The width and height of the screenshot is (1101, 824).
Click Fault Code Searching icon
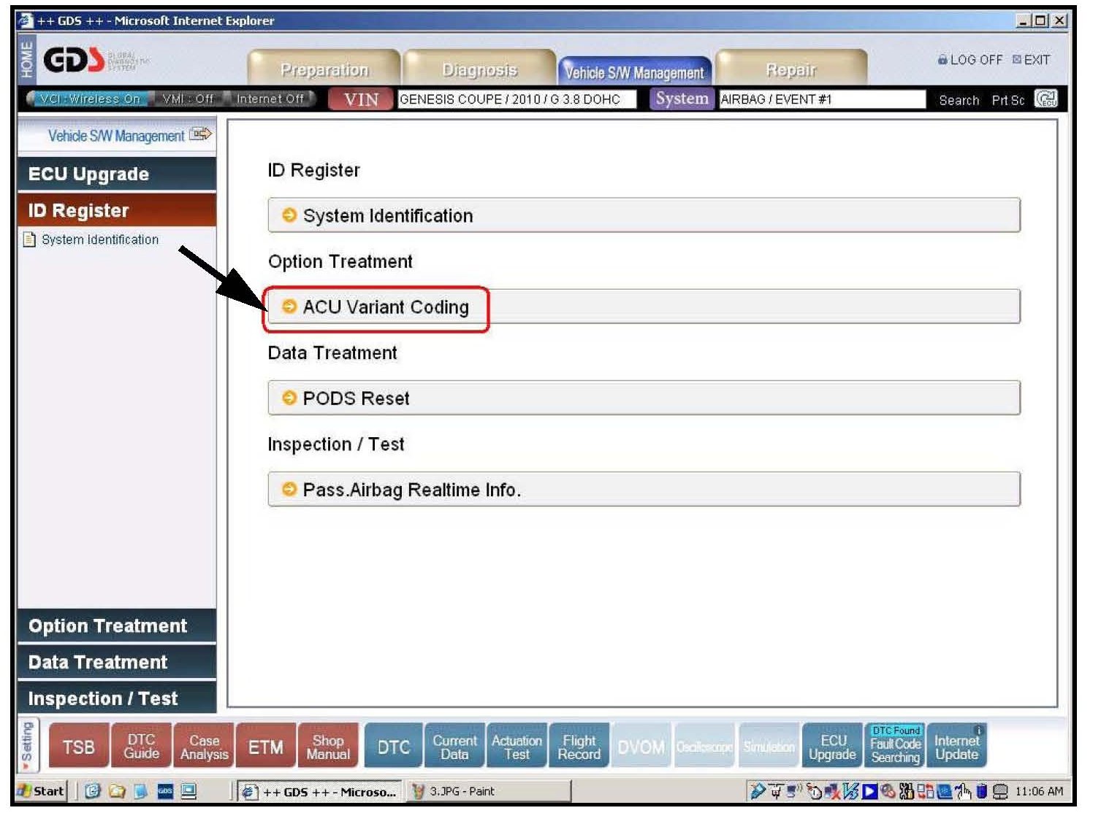coord(895,747)
